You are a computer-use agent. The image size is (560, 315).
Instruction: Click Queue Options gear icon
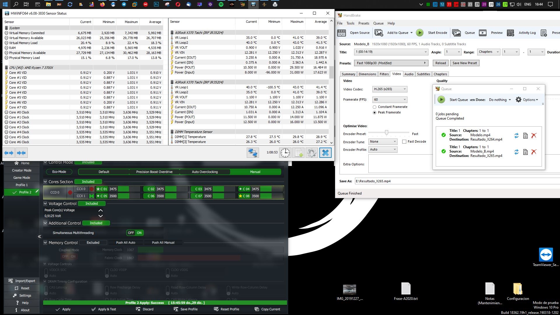[x=518, y=100]
